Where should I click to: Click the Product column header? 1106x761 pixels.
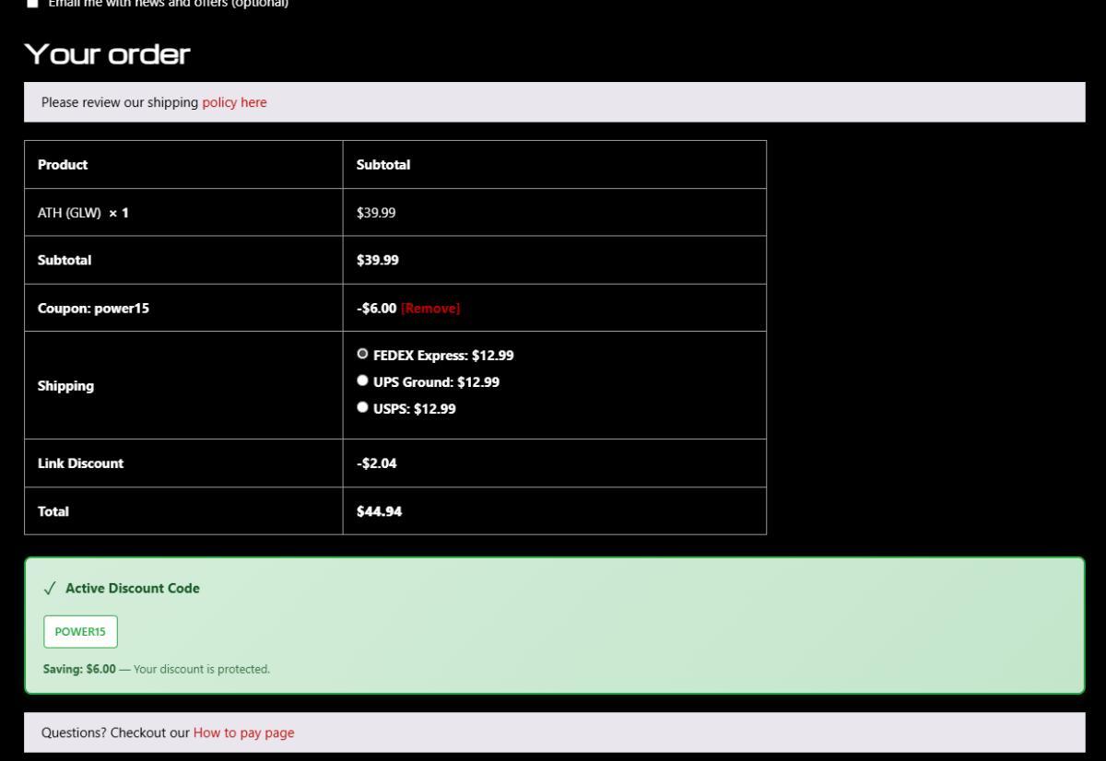tap(63, 165)
